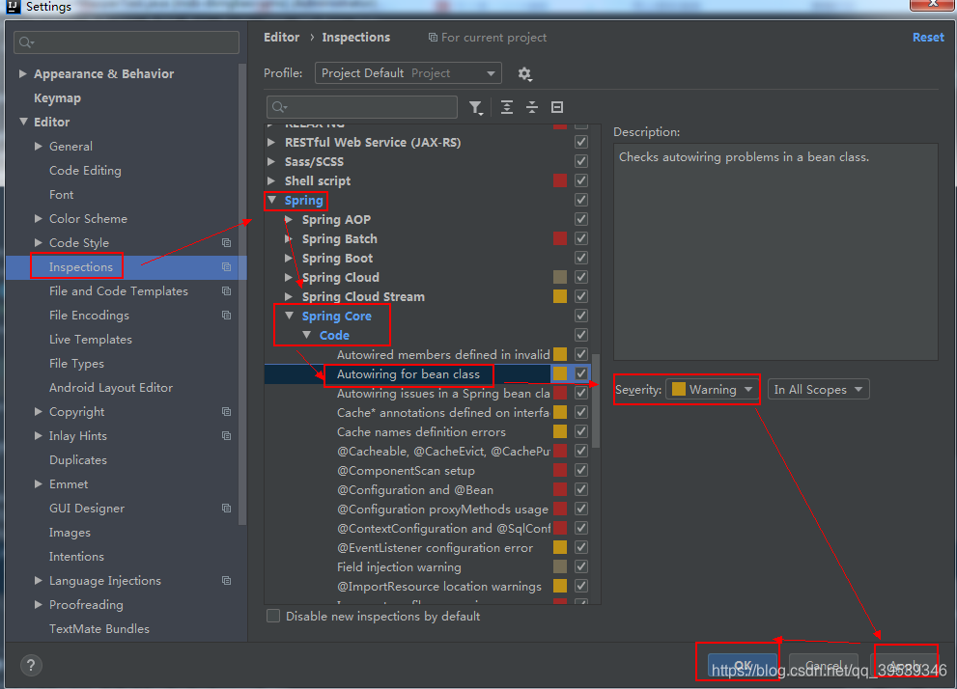The width and height of the screenshot is (957, 689).
Task: Enable 'Disable new inspections by default'
Action: (273, 616)
